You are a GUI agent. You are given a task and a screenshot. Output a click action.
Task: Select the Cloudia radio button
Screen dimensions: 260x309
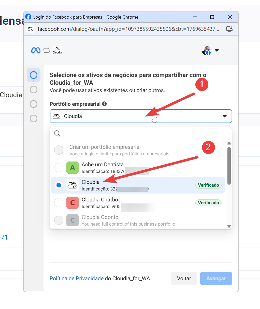pyautogui.click(x=59, y=185)
